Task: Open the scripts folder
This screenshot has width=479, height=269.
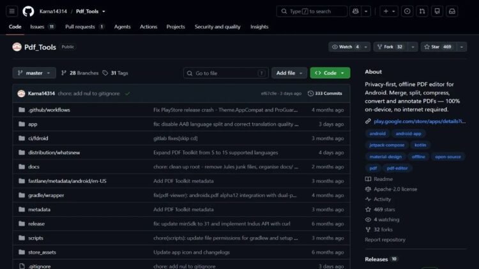Action: (36, 238)
